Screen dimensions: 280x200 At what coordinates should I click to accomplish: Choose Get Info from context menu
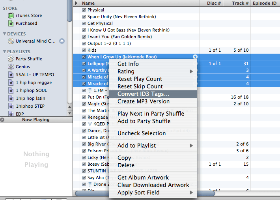tap(153, 64)
